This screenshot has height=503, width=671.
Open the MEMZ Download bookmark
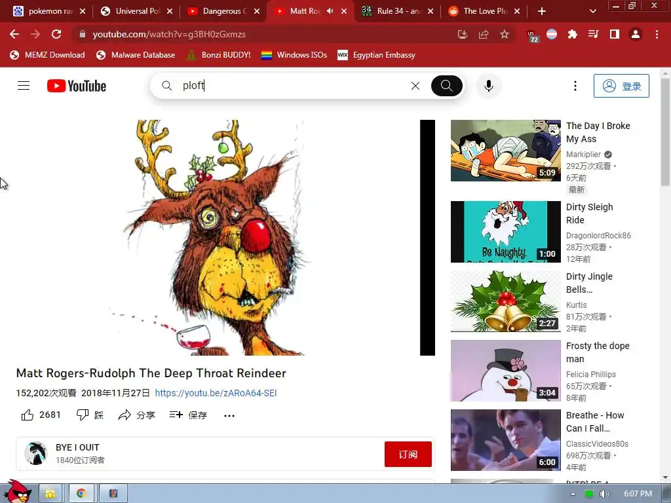coord(47,55)
